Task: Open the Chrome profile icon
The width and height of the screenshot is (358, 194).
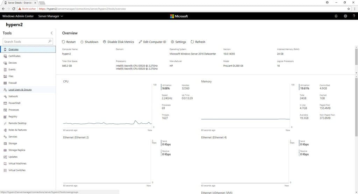Action: (x=327, y=2)
